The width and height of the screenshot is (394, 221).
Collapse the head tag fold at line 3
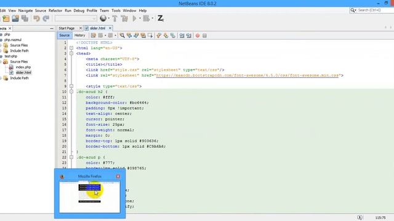pyautogui.click(x=71, y=53)
